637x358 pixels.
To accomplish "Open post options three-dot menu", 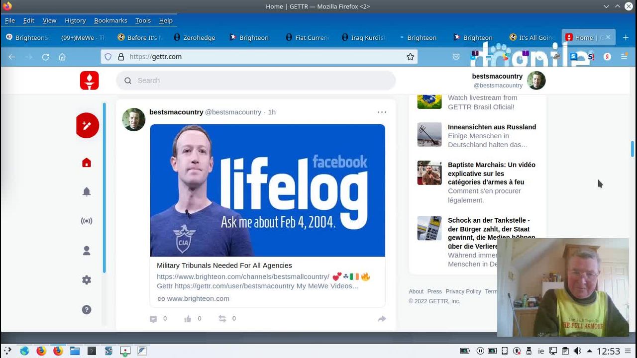I will (382, 112).
